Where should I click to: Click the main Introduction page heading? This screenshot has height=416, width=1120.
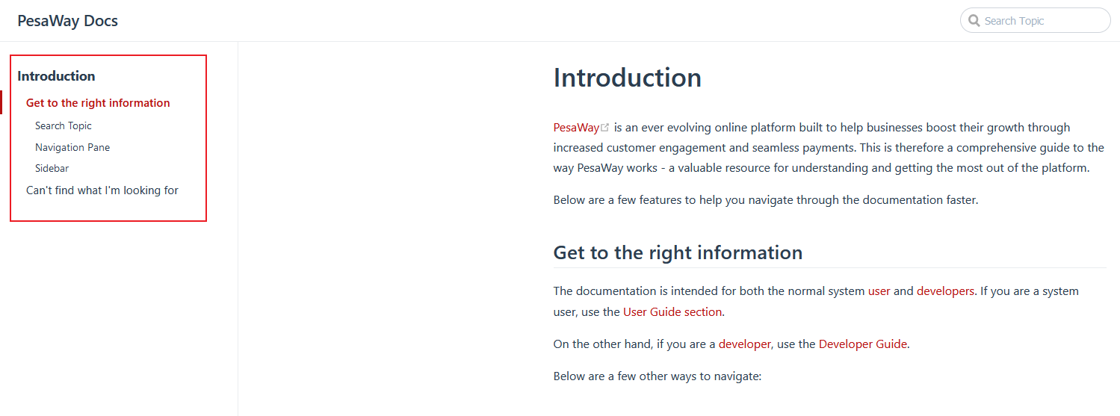pos(628,78)
